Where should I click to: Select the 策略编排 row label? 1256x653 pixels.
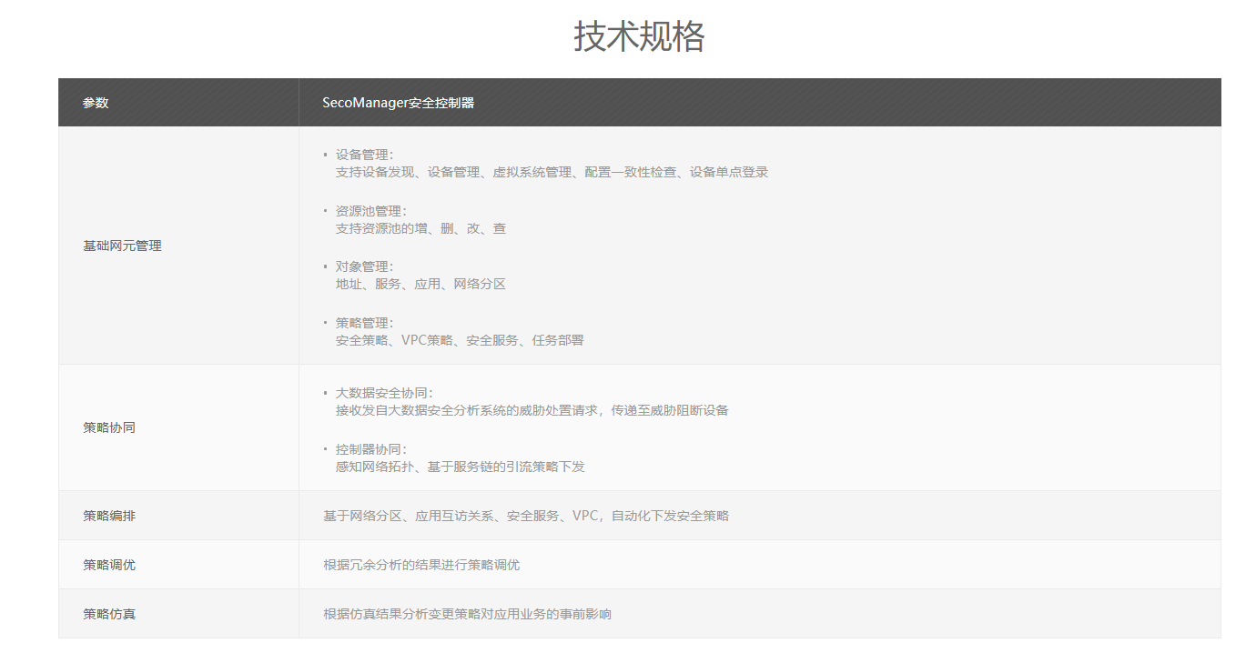coord(109,516)
